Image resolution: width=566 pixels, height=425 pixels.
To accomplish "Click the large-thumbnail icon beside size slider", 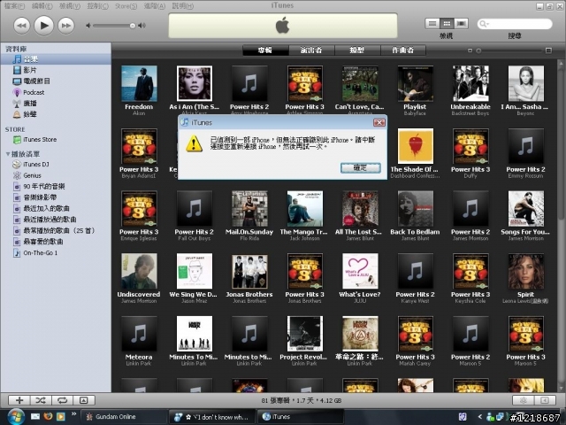I will [x=548, y=50].
